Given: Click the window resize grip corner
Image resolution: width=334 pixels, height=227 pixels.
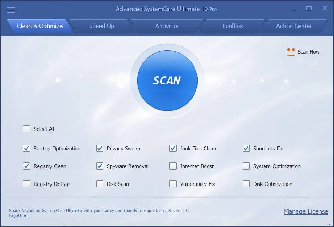Looking at the screenshot, I should pyautogui.click(x=330, y=223).
